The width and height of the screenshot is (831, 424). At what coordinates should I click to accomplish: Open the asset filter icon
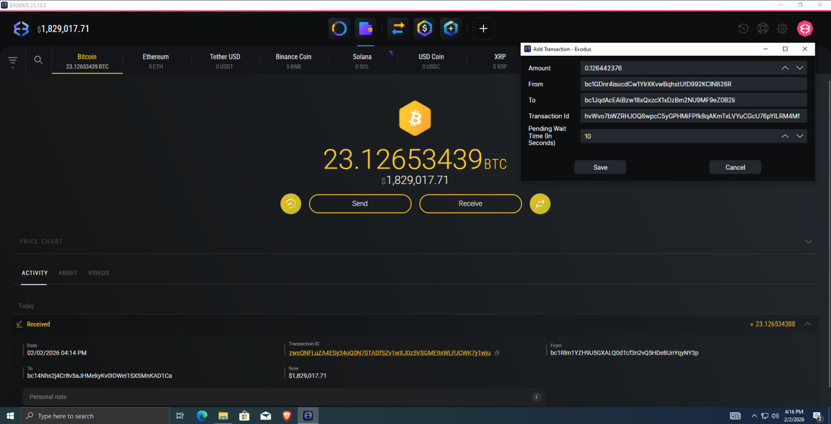pos(13,62)
